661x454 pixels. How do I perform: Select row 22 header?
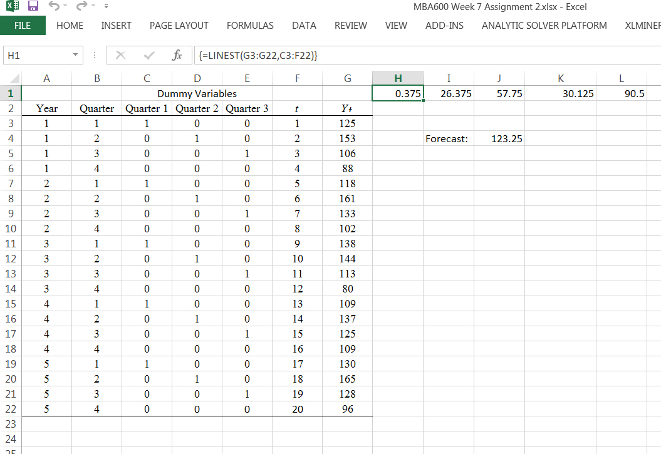click(x=11, y=409)
